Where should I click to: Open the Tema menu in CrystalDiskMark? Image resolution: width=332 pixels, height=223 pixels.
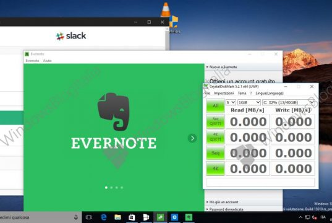(242, 93)
